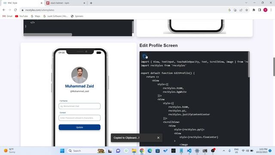
Task: Open Chrome's three-dot menu
Action: pos(271,10)
